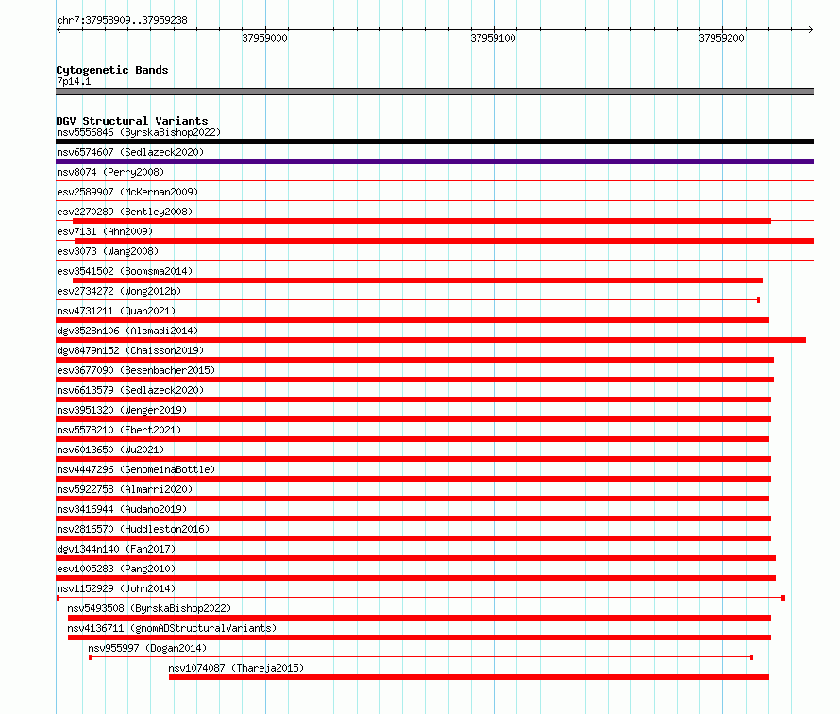Select nsv5922758 (Almarri2020) label
840x714 pixels.
(125, 489)
